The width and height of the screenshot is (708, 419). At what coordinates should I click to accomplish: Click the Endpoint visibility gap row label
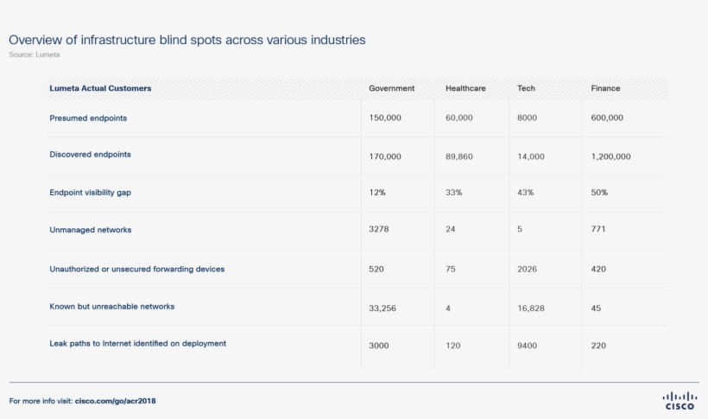point(90,193)
